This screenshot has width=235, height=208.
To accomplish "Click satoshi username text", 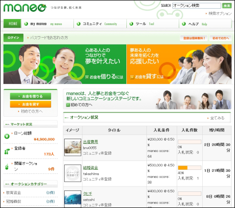I will coord(89,200).
